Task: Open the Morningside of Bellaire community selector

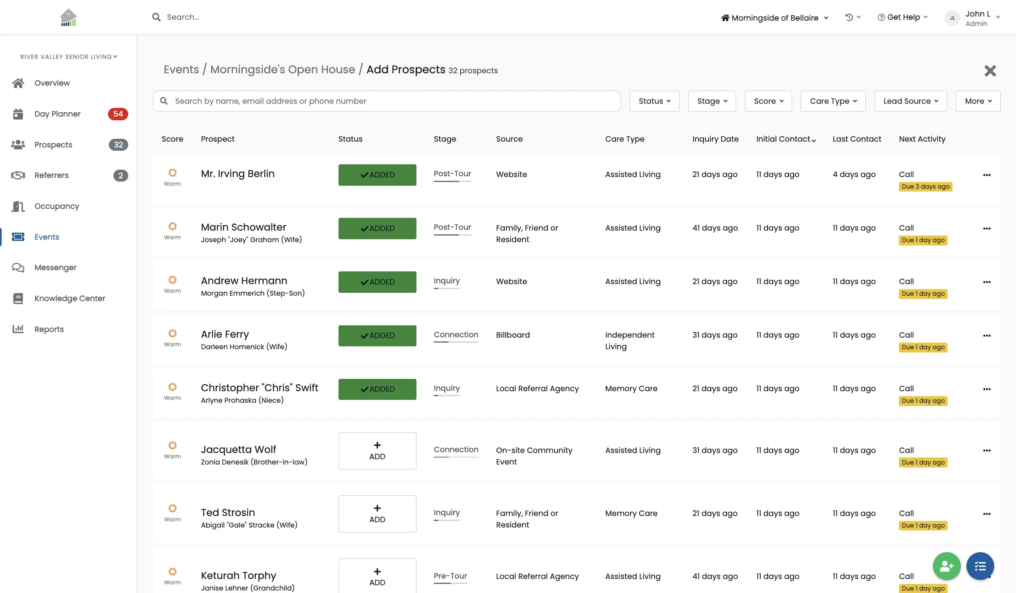Action: [x=774, y=18]
